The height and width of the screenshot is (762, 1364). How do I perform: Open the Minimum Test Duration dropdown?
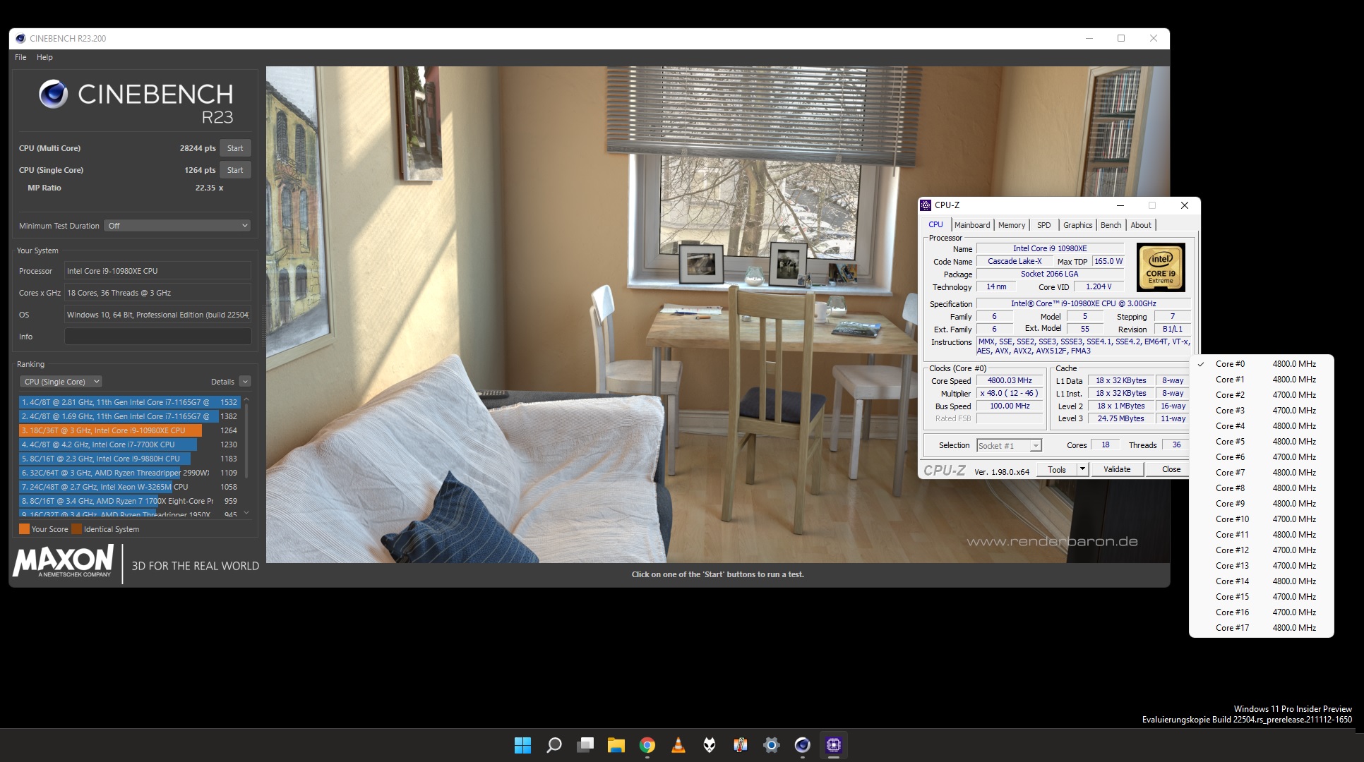pos(178,226)
